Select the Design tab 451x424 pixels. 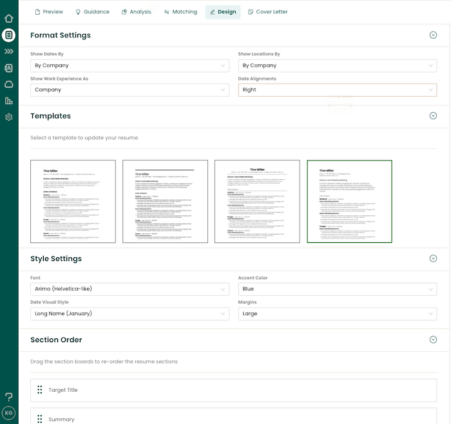[223, 12]
